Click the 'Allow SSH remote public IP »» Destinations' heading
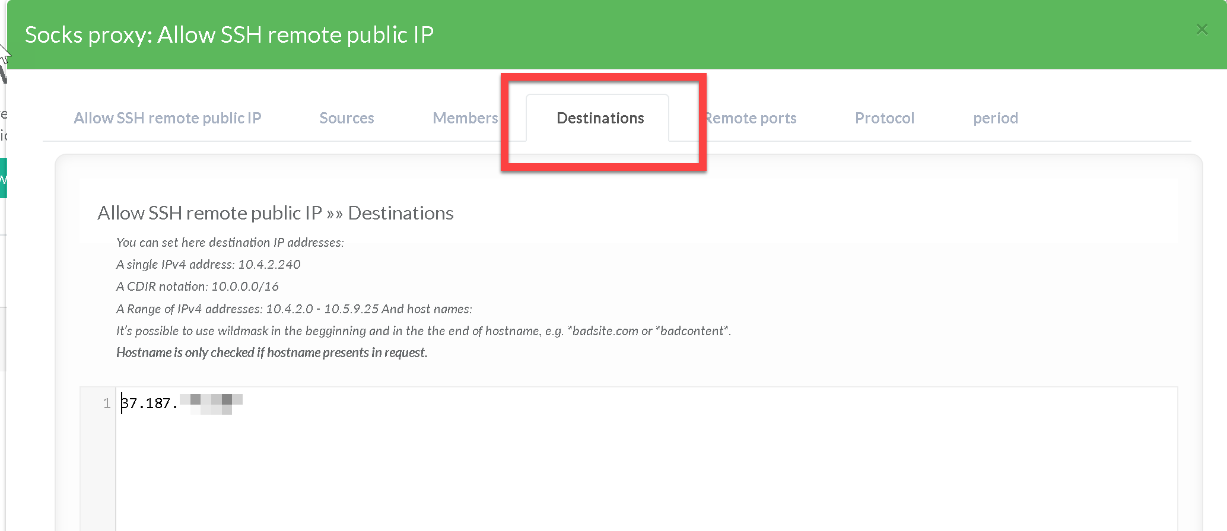Image resolution: width=1227 pixels, height=531 pixels. click(275, 213)
